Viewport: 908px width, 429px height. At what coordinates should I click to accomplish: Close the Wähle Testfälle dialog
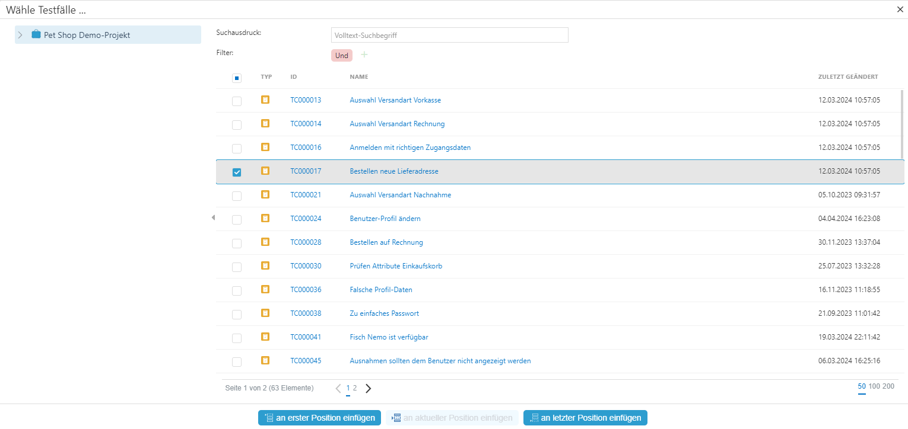click(x=900, y=9)
